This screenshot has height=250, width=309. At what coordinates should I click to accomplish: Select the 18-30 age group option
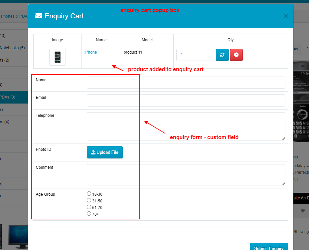tap(89, 194)
